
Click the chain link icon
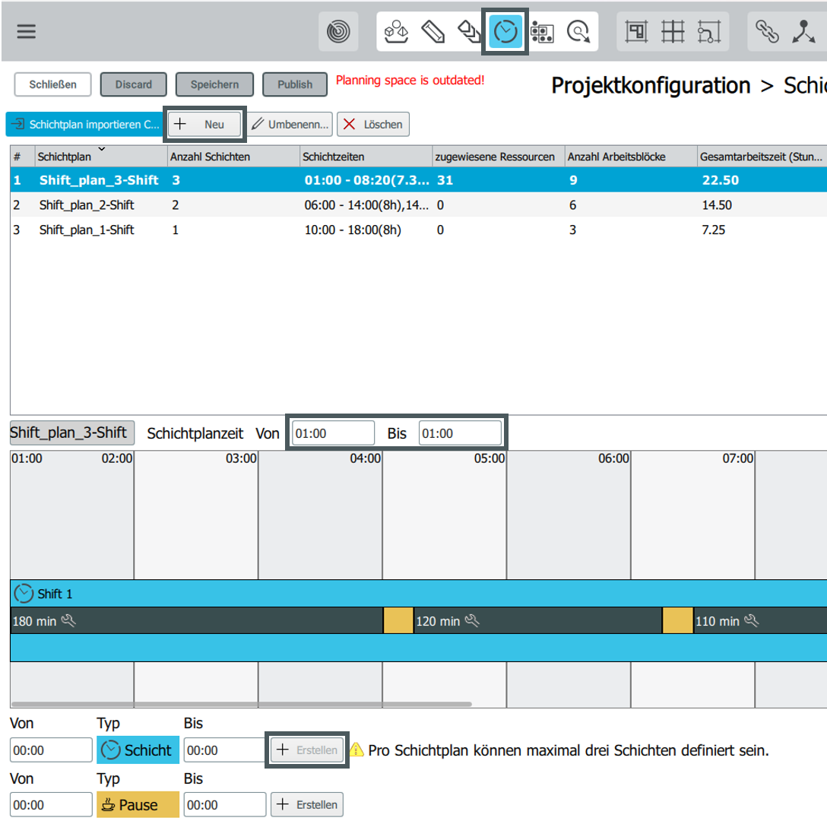pos(767,32)
